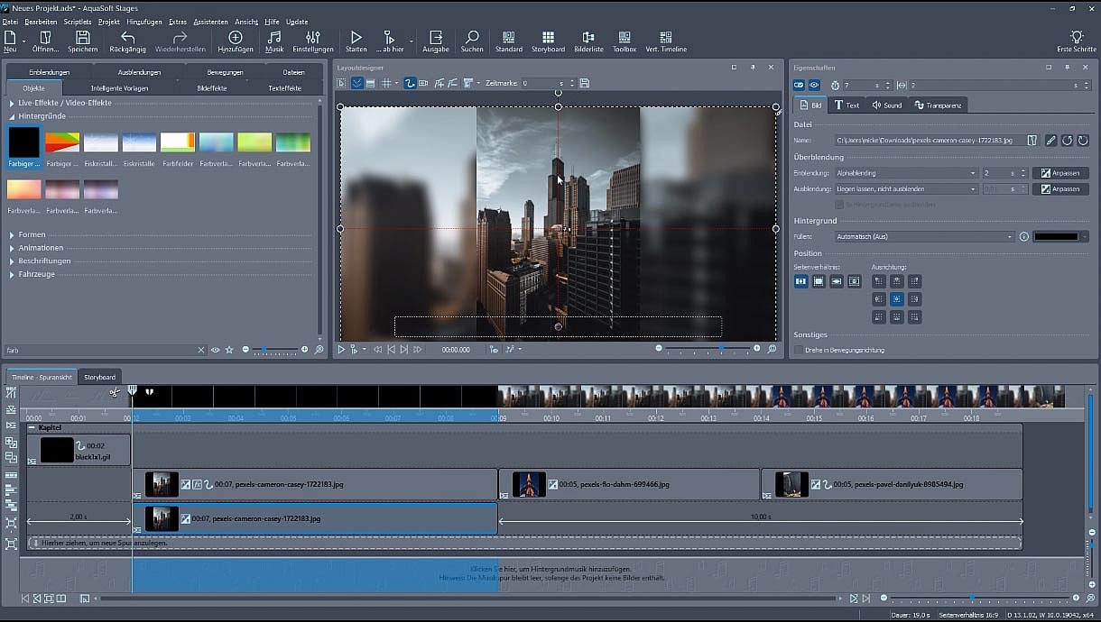Viewport: 1101px width, 622px height.
Task: Open the Einblendung Alphablending dropdown
Action: [x=907, y=173]
